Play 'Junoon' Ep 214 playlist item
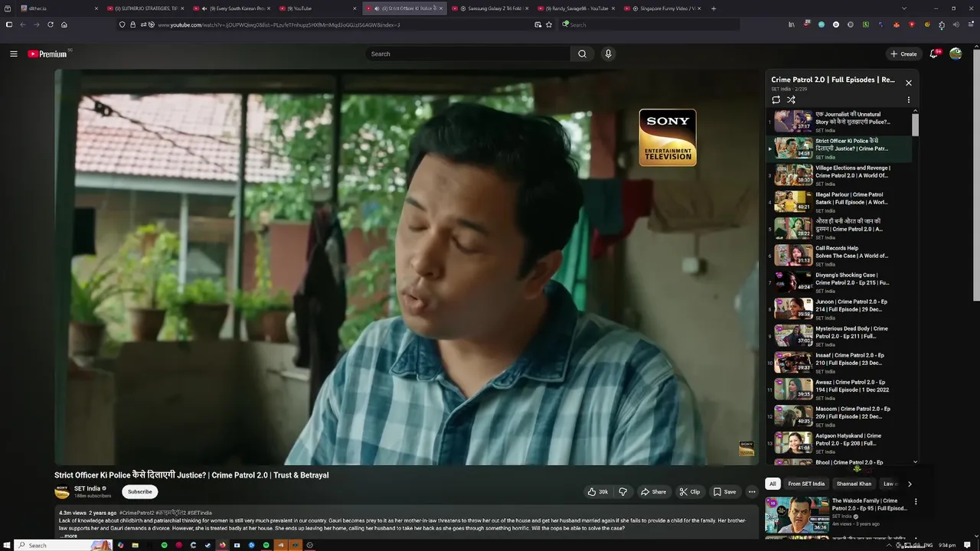Screen dimensions: 980x551 pyautogui.click(x=841, y=309)
